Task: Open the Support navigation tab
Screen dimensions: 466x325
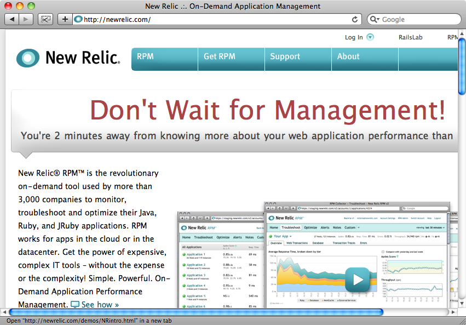Action: point(298,59)
